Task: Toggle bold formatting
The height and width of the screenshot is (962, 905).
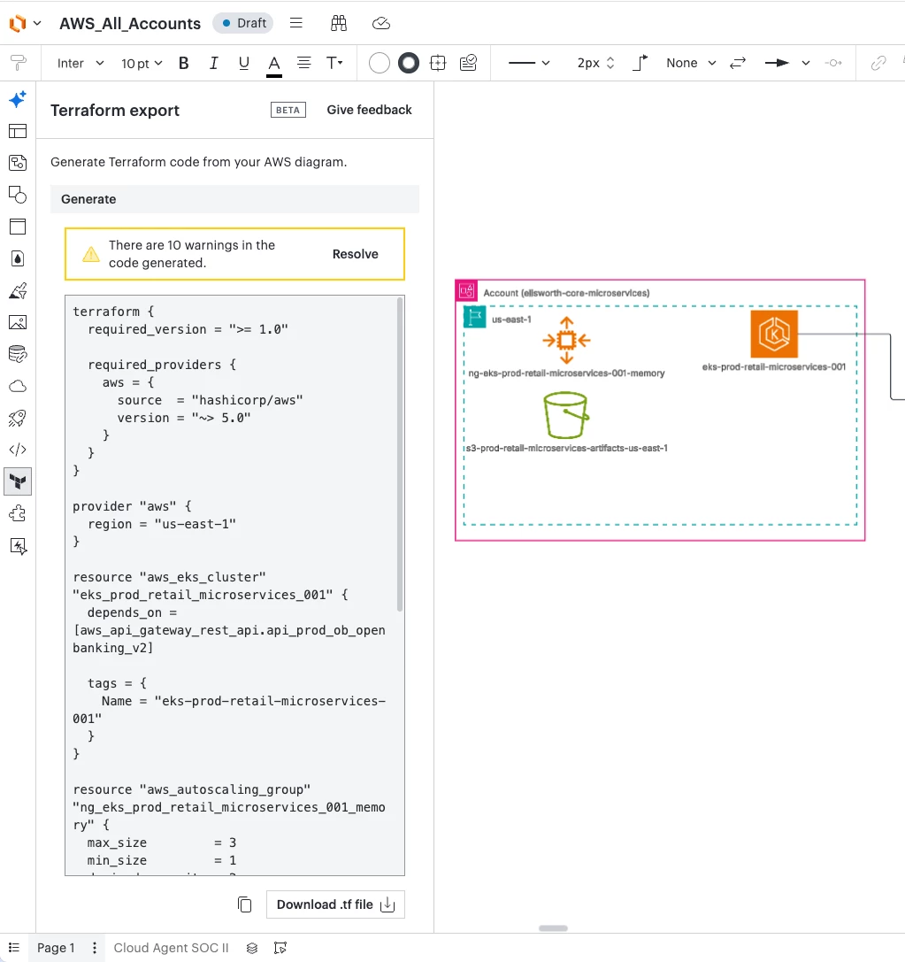Action: point(183,63)
